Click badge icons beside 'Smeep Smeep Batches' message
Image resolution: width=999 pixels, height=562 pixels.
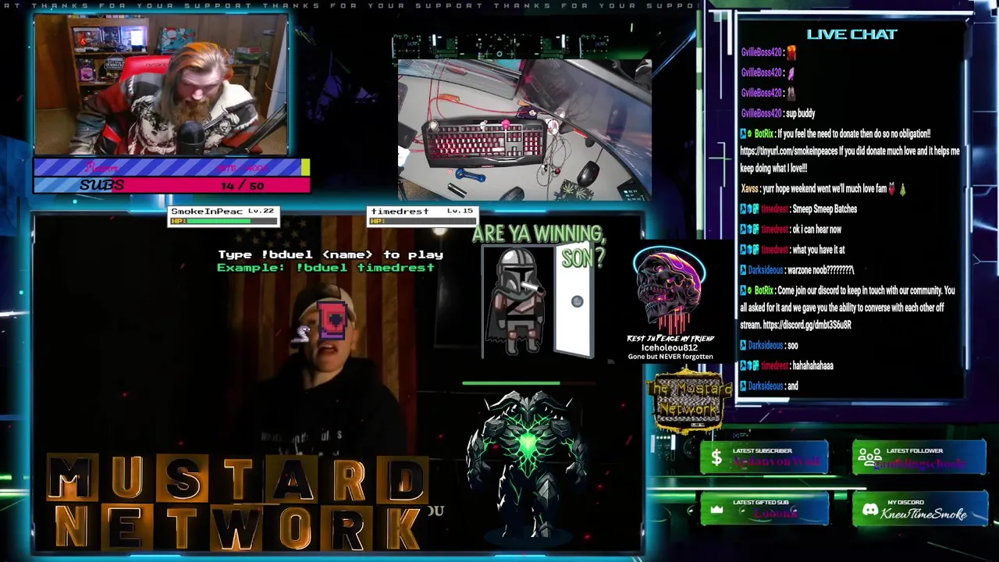[749, 209]
